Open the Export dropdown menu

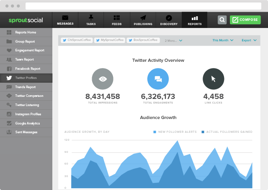click(x=249, y=41)
